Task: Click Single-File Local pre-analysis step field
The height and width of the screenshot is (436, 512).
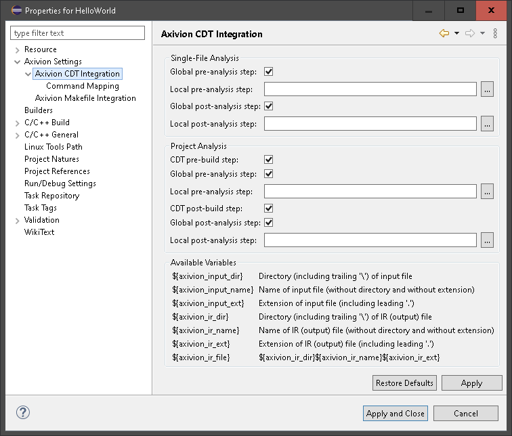Action: [370, 89]
